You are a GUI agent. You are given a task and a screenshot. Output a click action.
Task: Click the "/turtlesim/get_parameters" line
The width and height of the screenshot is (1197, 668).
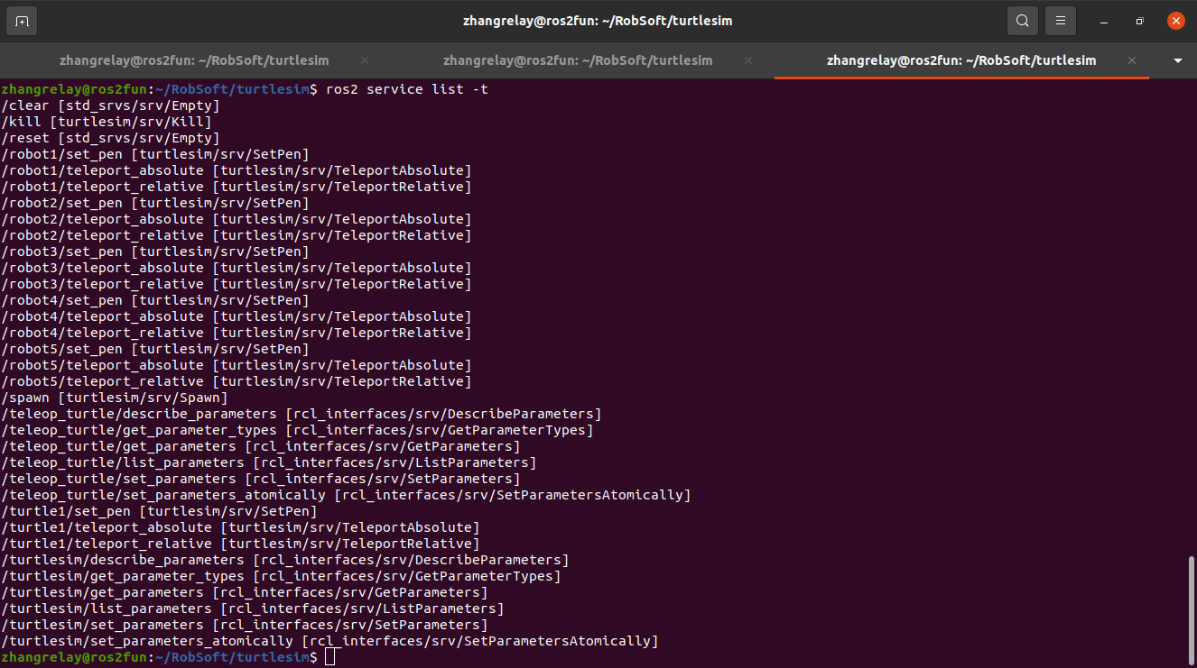tap(245, 592)
